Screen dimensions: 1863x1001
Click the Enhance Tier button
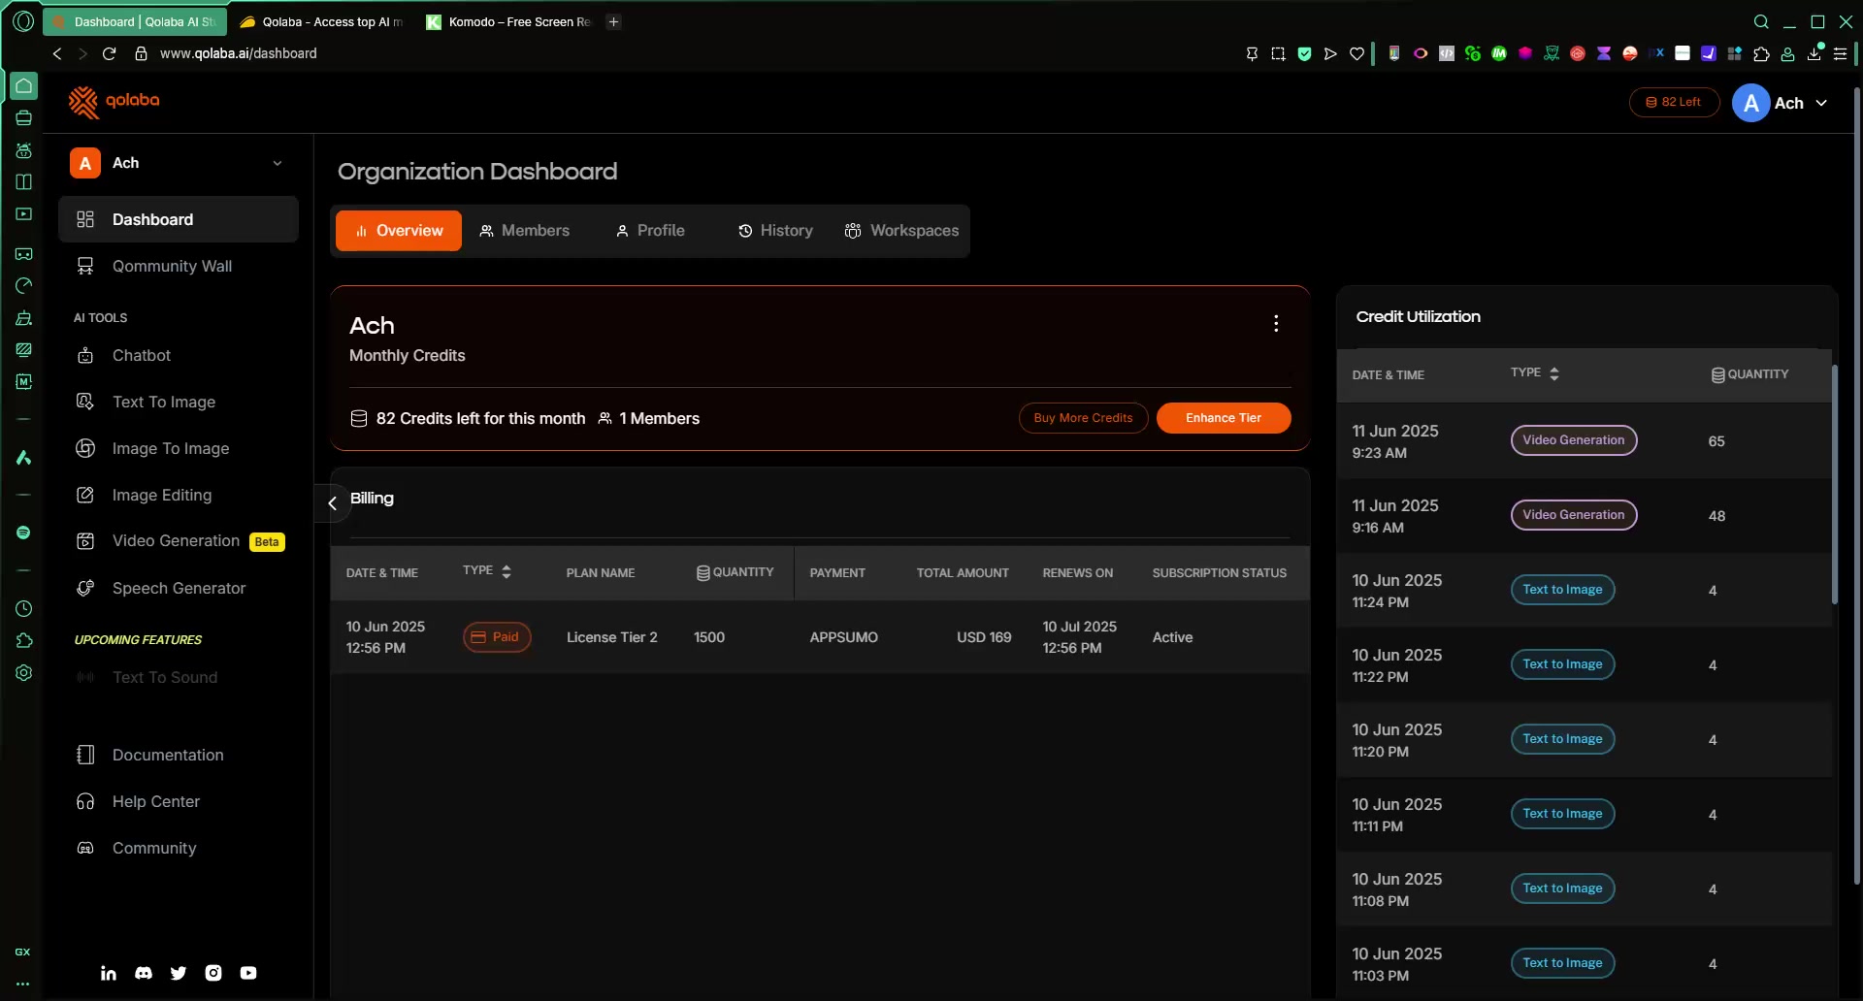pos(1223,418)
